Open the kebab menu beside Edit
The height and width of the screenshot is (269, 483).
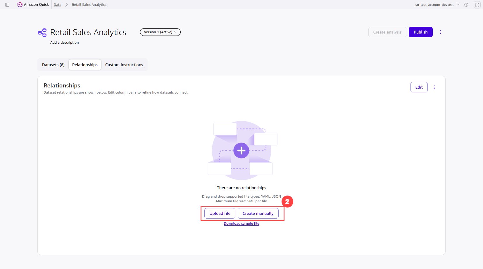[434, 87]
